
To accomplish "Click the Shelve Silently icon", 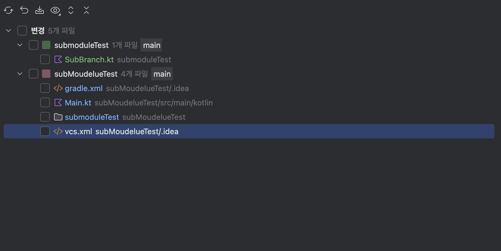I will click(40, 10).
